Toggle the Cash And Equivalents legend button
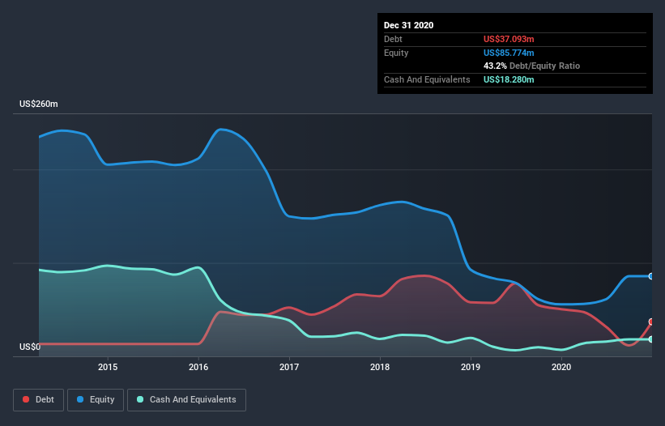Viewport: 665px width, 426px height. (186, 400)
